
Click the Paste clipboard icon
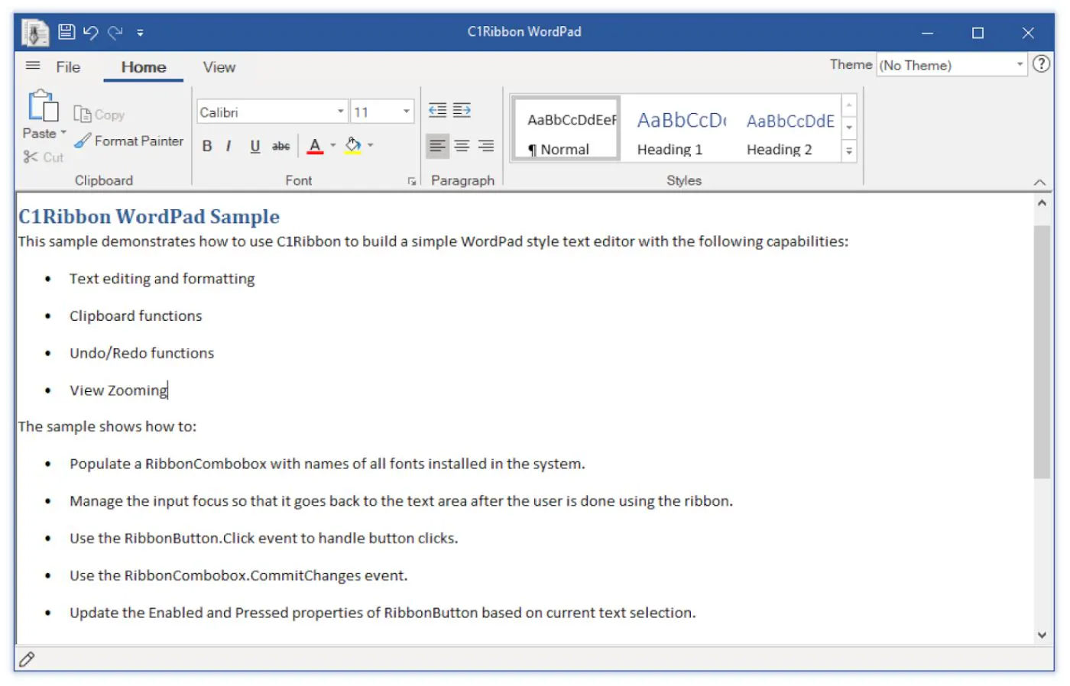pos(43,107)
